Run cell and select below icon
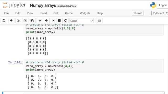 53,21
